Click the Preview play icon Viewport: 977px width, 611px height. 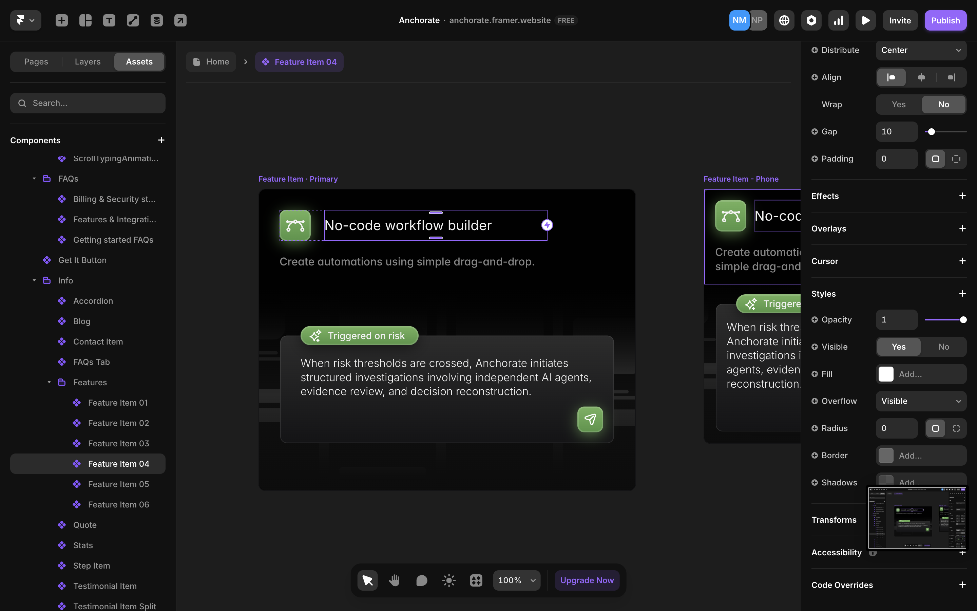pyautogui.click(x=866, y=20)
